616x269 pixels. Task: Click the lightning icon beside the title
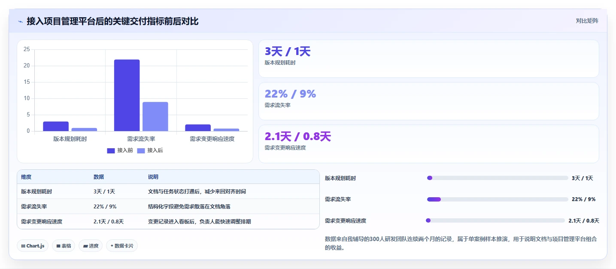(20, 21)
